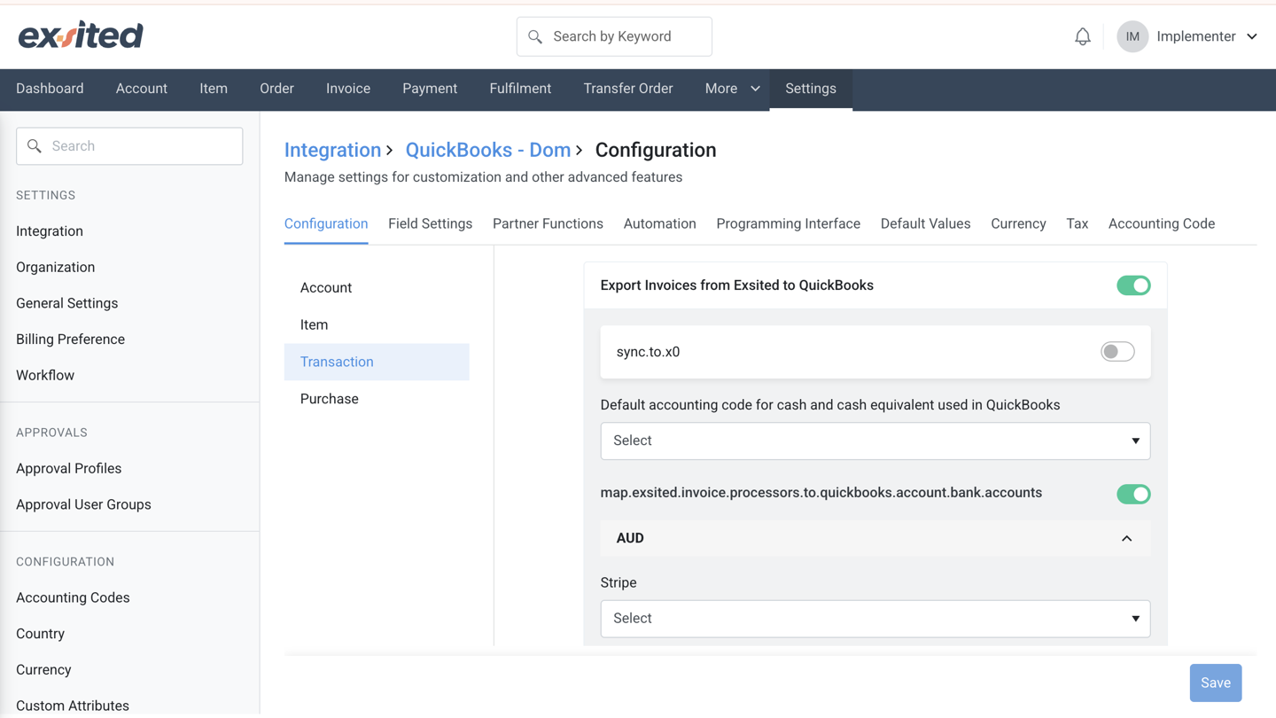Open General Settings in the sidebar
This screenshot has height=718, width=1276.
tap(66, 303)
